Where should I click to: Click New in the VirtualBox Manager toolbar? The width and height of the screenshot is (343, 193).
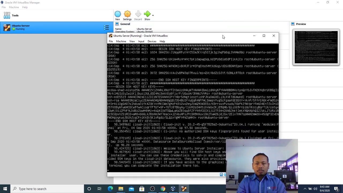tap(118, 16)
